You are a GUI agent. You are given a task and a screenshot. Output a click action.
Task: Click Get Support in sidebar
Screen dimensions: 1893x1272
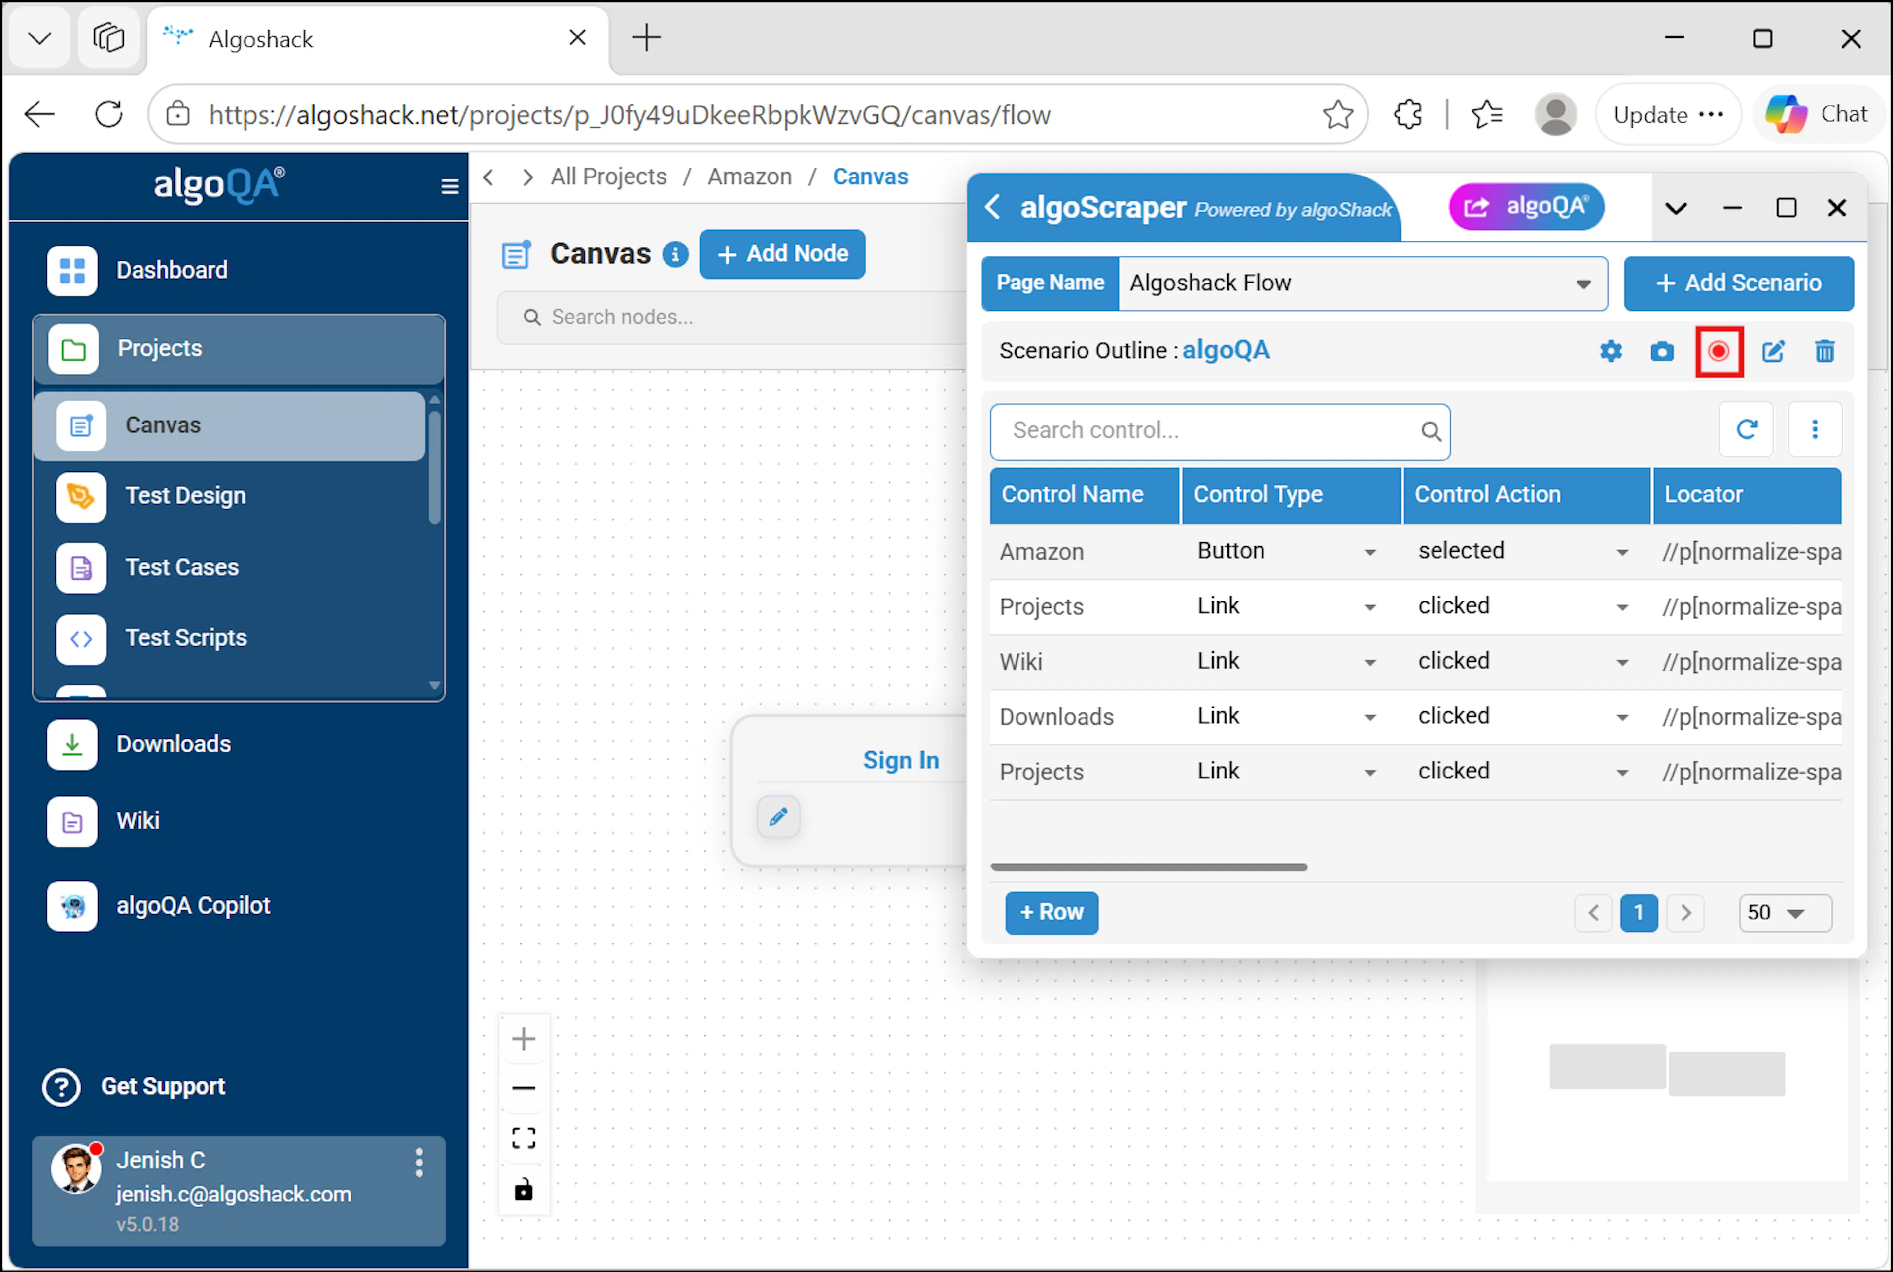(x=134, y=1087)
